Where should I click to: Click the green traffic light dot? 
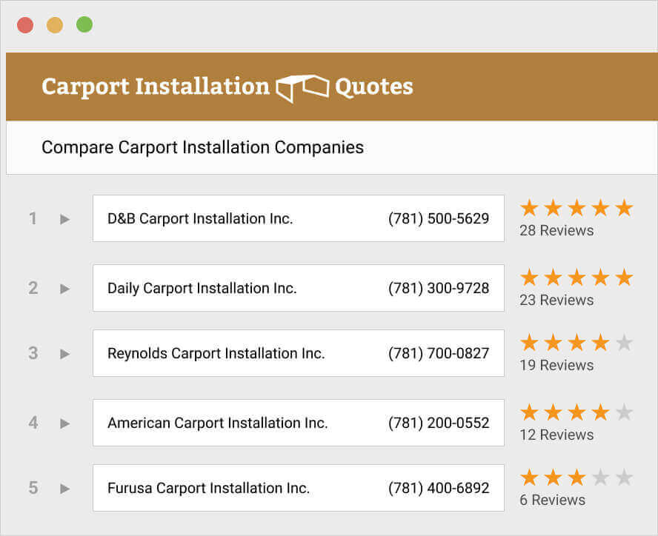(84, 24)
